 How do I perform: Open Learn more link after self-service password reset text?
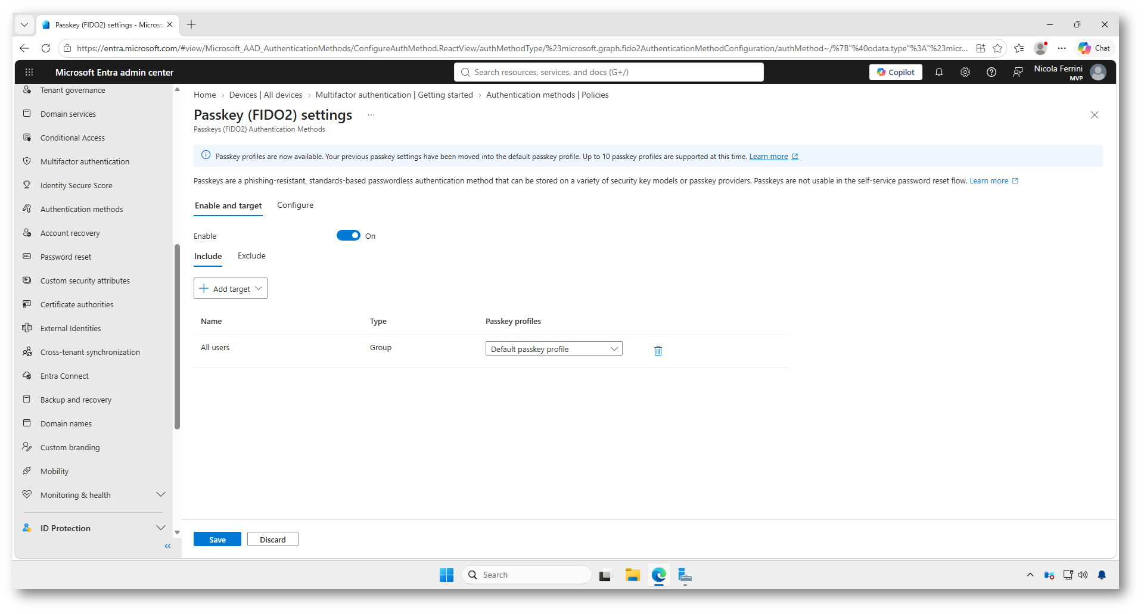[989, 181]
